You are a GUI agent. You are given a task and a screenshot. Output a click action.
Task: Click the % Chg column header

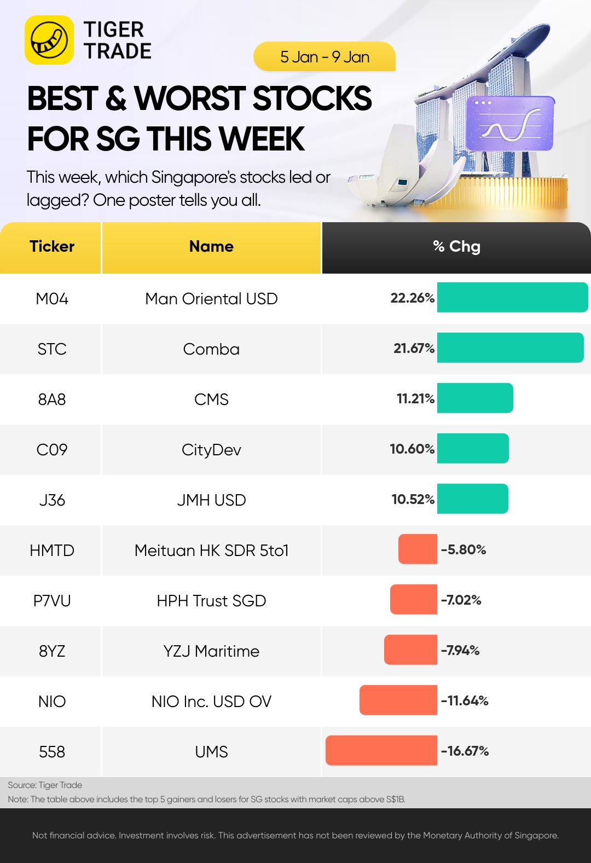(456, 247)
